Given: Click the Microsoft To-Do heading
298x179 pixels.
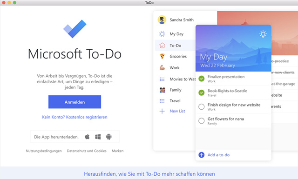Looking at the screenshot, I should click(x=74, y=54).
